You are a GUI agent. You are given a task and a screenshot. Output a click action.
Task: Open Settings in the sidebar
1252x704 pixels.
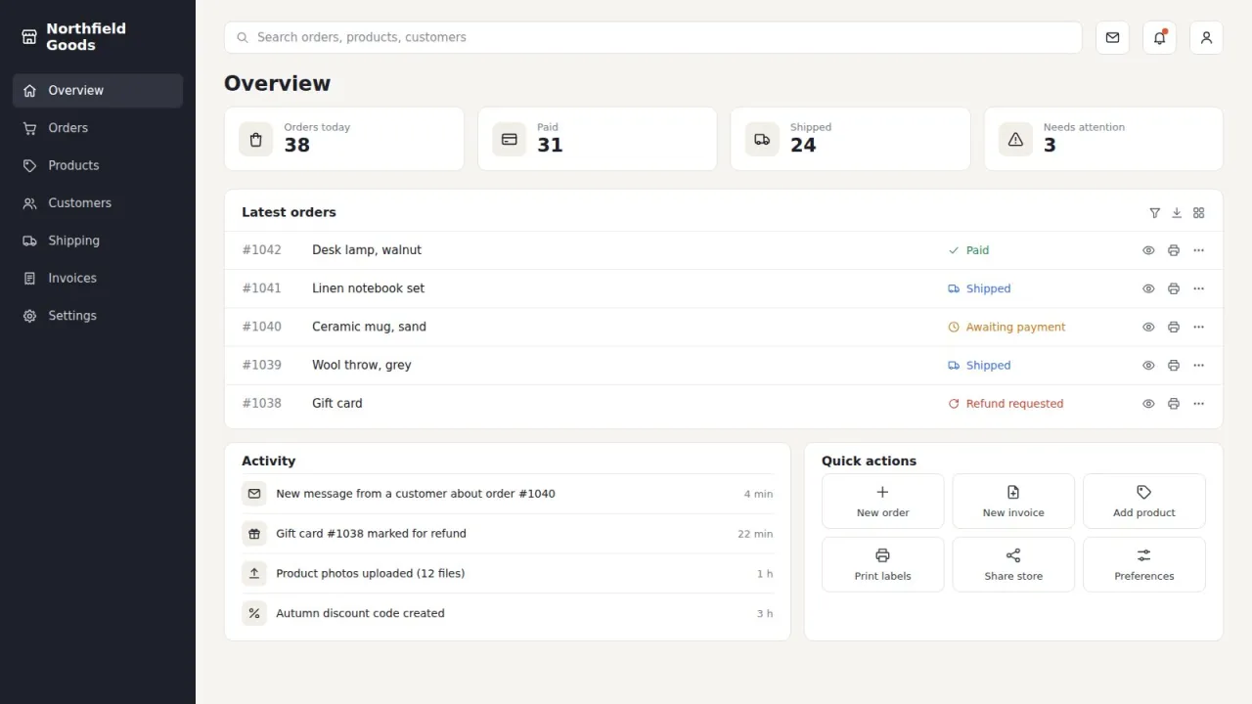[x=98, y=316]
